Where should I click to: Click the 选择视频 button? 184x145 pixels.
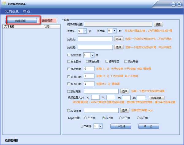[x=21, y=21]
